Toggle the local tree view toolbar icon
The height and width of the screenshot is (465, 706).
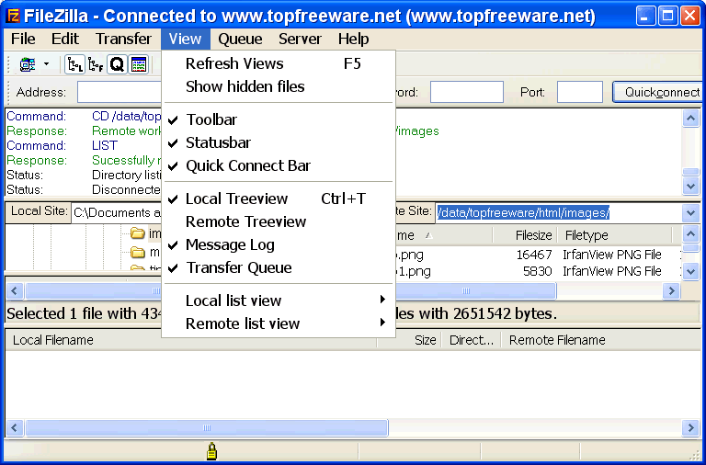(x=74, y=65)
